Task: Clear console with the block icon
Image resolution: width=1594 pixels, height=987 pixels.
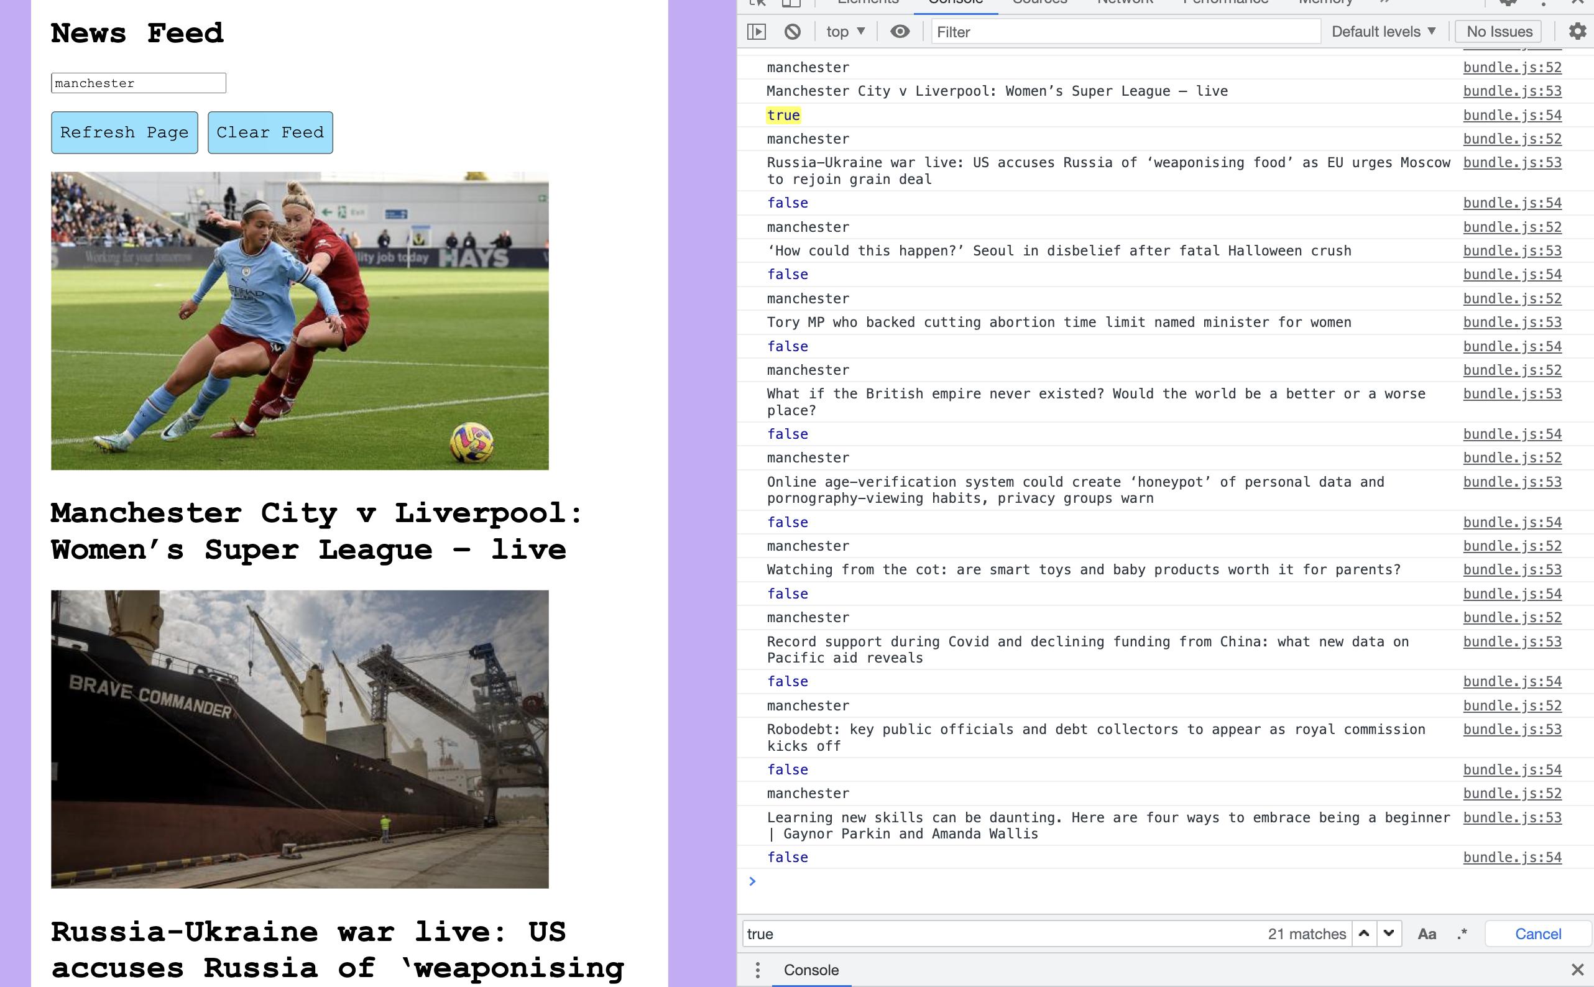Action: 793,31
